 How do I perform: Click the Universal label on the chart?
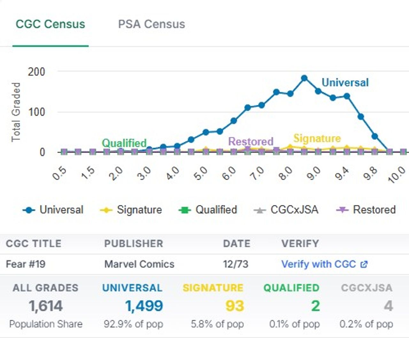point(345,83)
